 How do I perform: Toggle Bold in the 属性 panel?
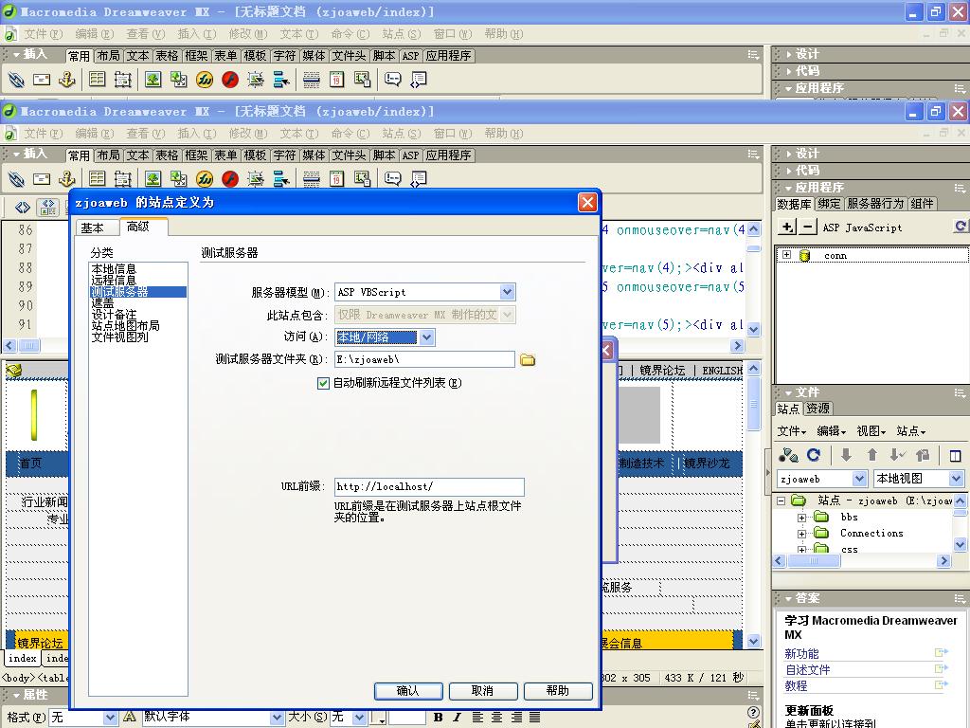pos(438,717)
